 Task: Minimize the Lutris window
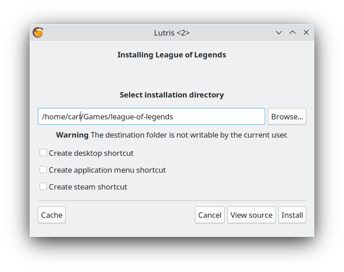pyautogui.click(x=279, y=32)
